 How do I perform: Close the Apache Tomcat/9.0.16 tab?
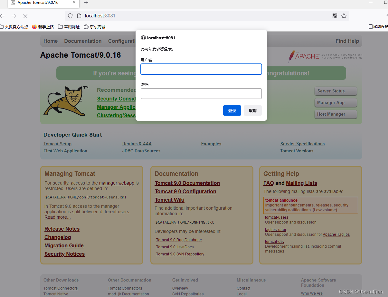click(74, 3)
